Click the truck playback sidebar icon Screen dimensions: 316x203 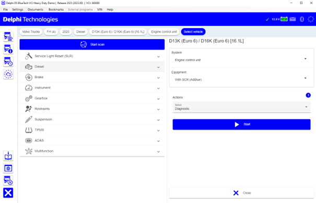point(8,181)
